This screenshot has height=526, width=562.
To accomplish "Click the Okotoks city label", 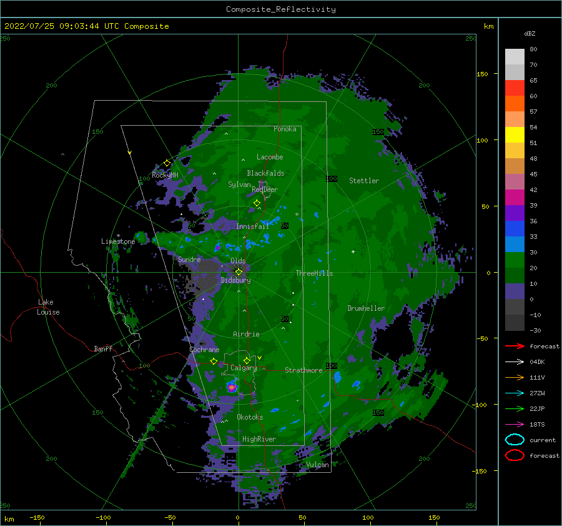I will [250, 417].
